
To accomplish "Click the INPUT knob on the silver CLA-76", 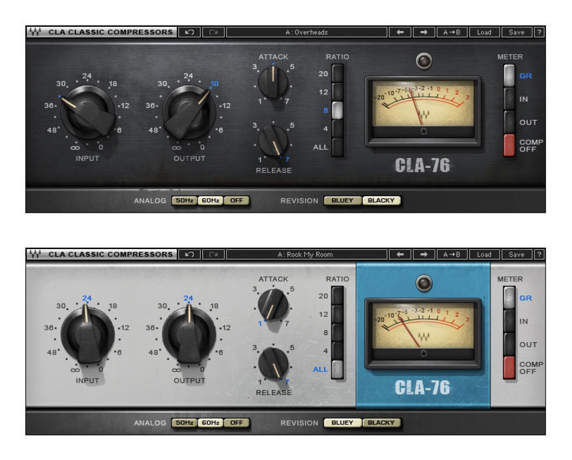I will [88, 334].
